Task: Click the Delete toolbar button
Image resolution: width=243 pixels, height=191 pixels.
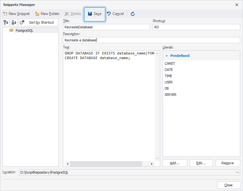Action: (73, 14)
